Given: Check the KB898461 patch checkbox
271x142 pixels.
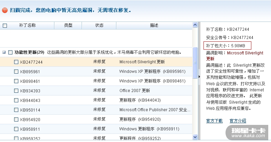Looking at the screenshot, I should [16, 81].
